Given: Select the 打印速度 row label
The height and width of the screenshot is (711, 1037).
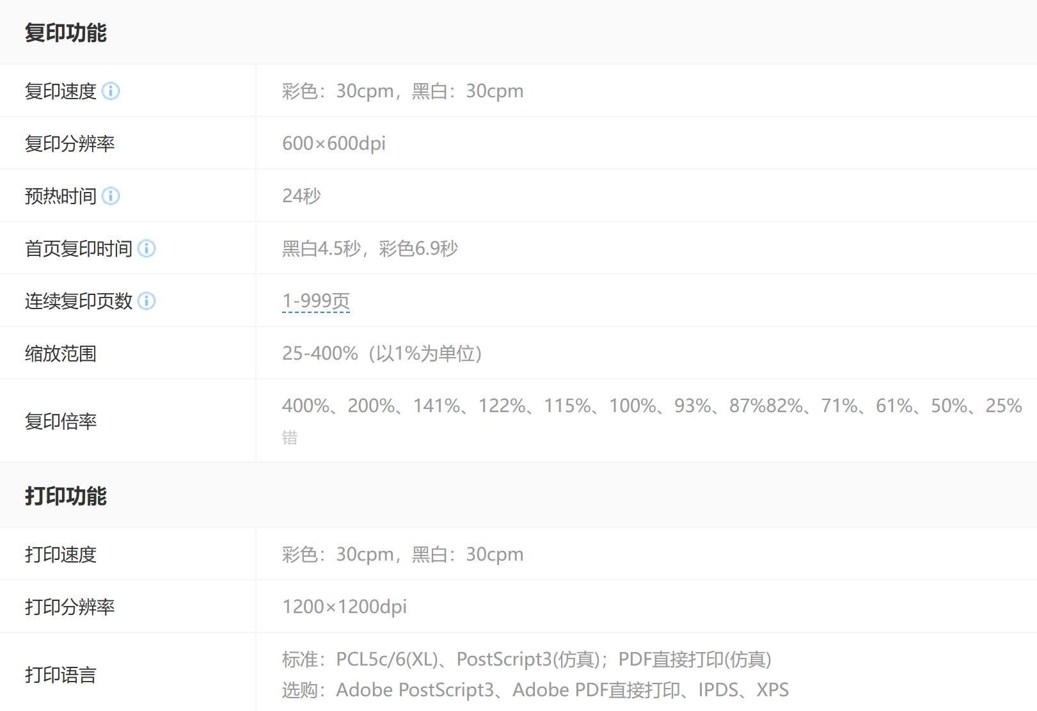Looking at the screenshot, I should click(x=61, y=554).
